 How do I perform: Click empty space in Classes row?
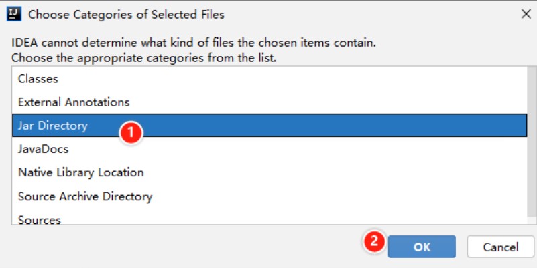[x=291, y=78]
